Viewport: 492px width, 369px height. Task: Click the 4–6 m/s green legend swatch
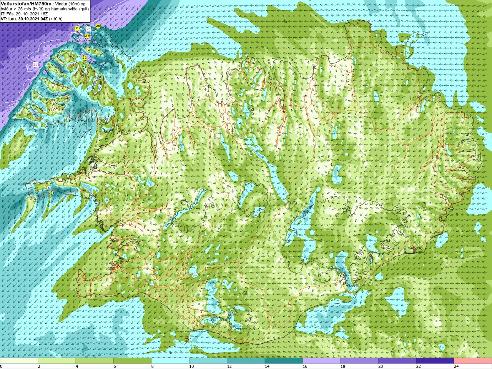tap(95, 361)
